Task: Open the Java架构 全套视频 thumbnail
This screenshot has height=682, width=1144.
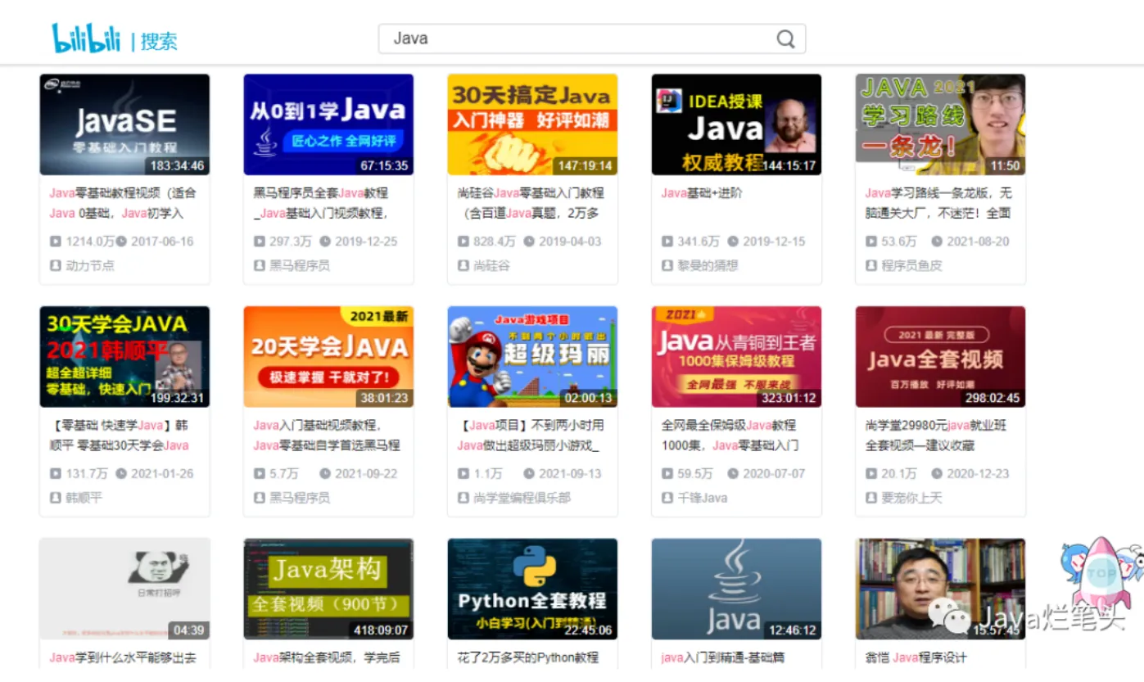Action: (328, 589)
